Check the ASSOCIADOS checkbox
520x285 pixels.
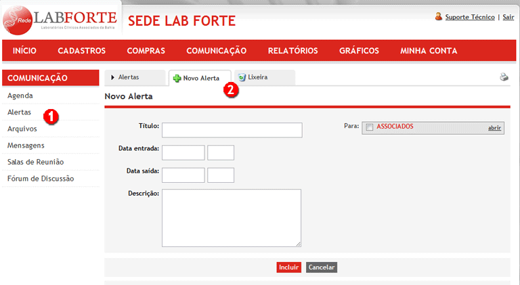tap(370, 127)
